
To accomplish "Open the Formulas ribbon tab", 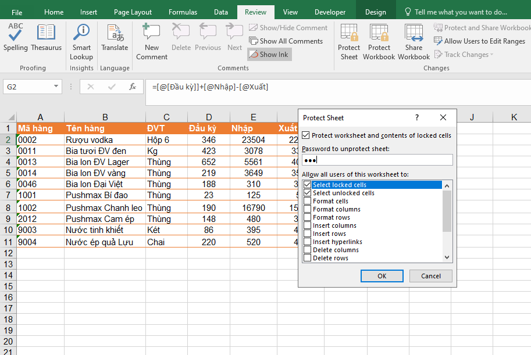I will (x=183, y=12).
